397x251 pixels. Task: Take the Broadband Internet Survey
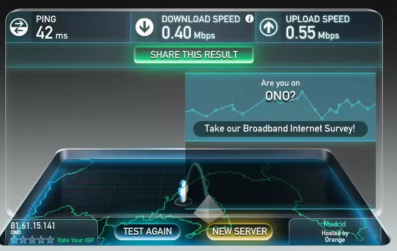pos(280,129)
